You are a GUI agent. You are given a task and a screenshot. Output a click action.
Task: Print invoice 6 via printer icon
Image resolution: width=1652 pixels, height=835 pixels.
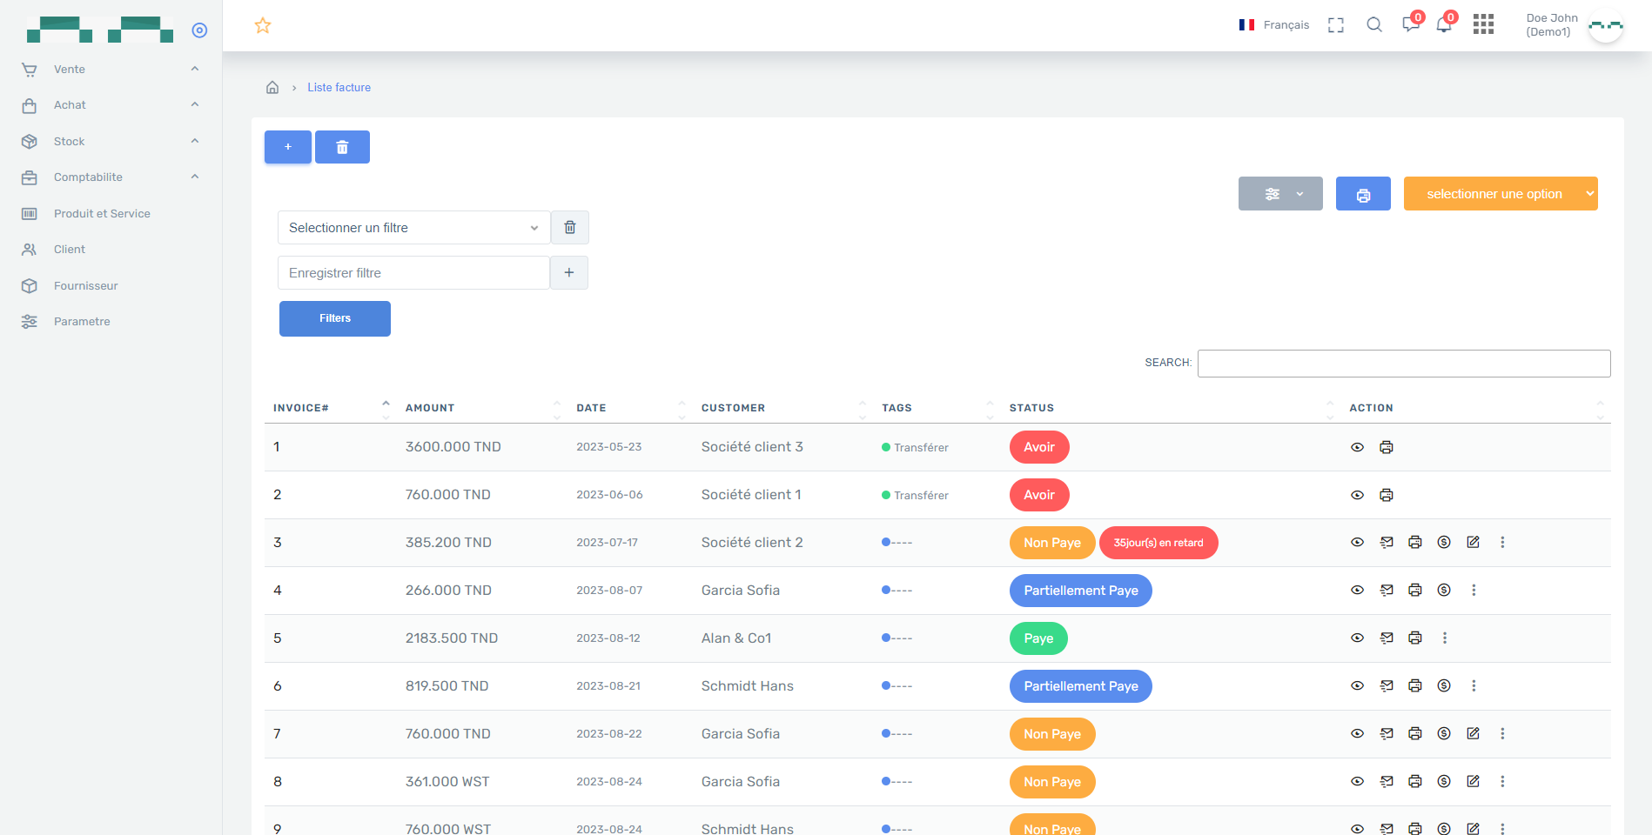pos(1415,685)
